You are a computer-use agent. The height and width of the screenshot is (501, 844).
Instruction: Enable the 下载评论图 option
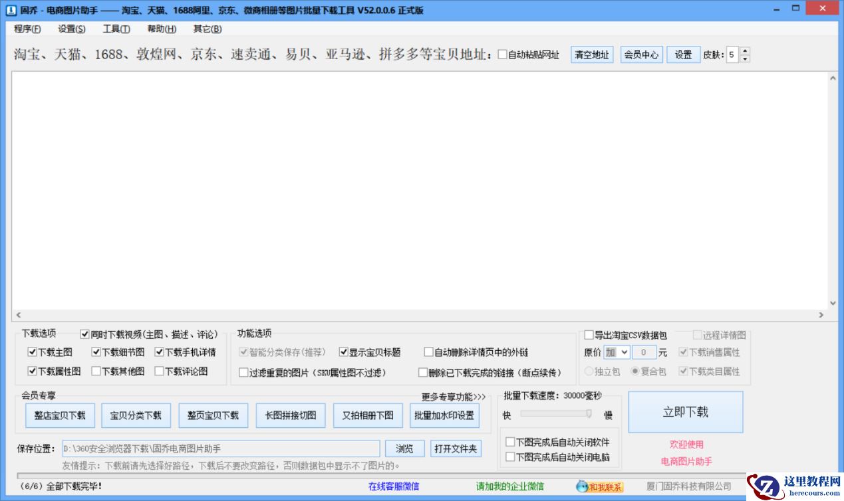[x=159, y=371]
